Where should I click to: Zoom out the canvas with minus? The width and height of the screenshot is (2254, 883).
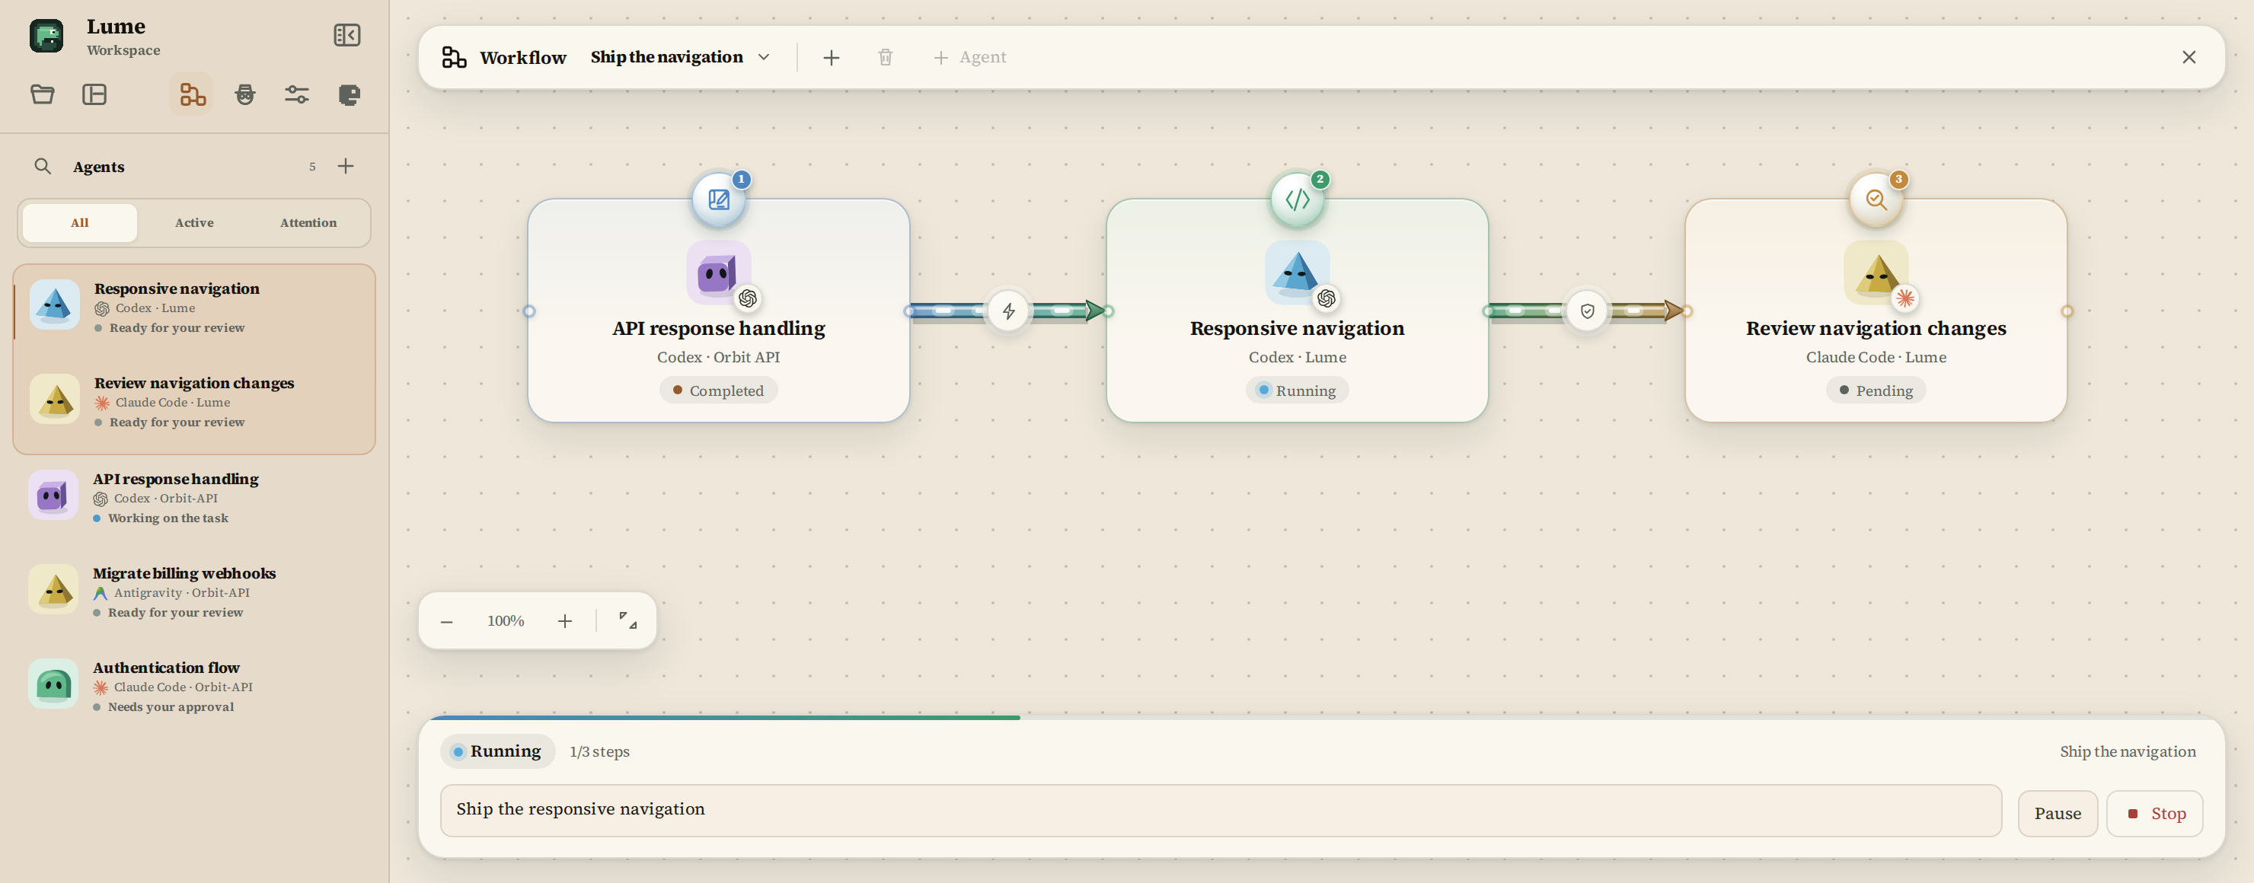click(x=446, y=622)
